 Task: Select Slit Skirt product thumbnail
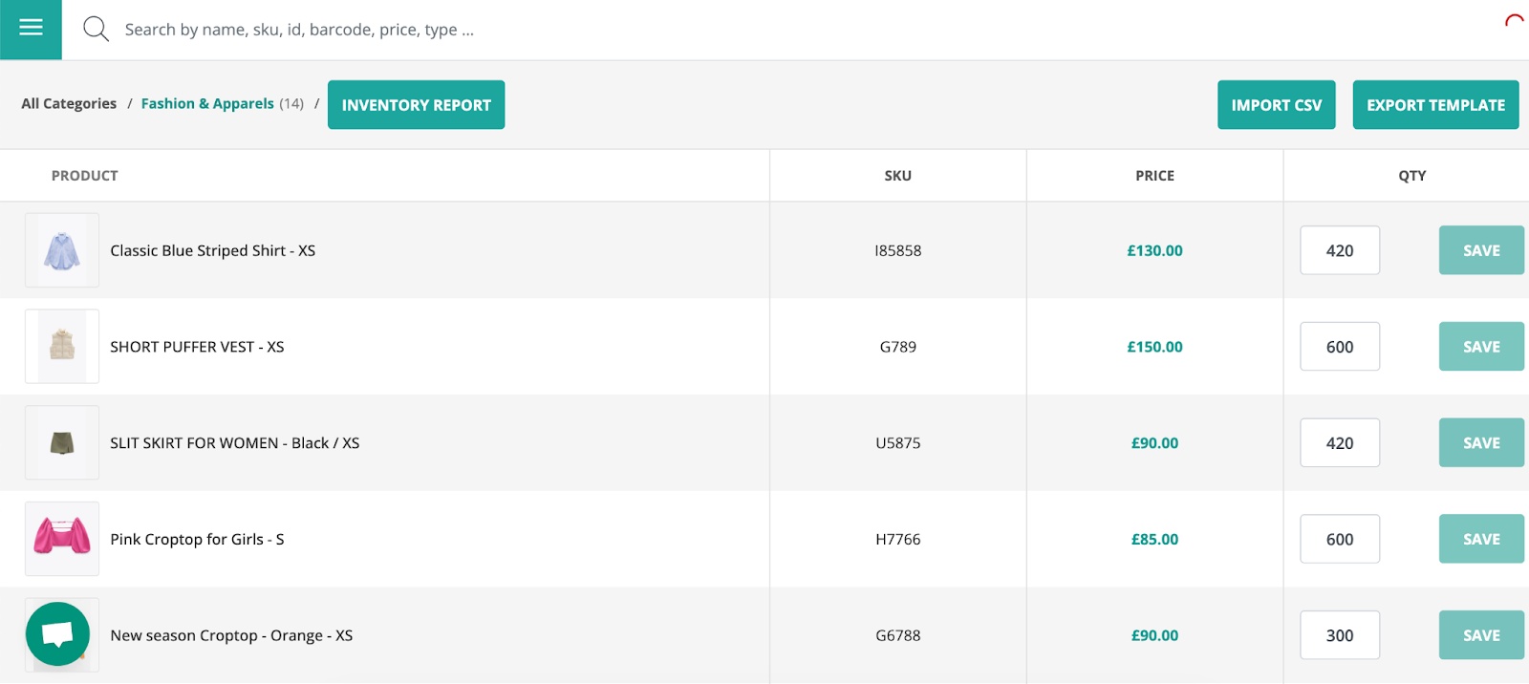62,442
